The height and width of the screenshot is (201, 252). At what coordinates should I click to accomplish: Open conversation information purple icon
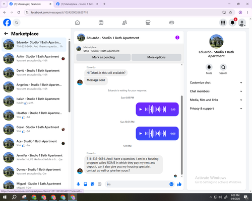pos(177,38)
